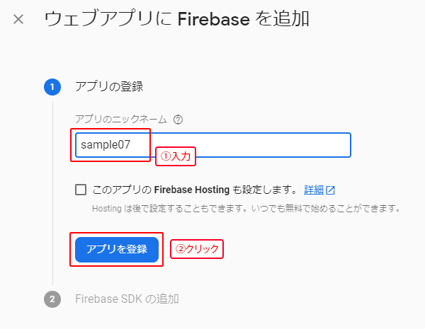Click the アプリのニックネーム field label
The image size is (425, 329).
click(x=122, y=120)
